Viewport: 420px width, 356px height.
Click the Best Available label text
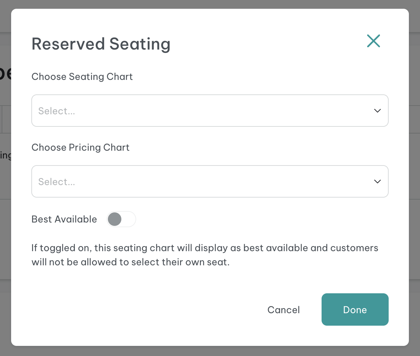point(64,219)
